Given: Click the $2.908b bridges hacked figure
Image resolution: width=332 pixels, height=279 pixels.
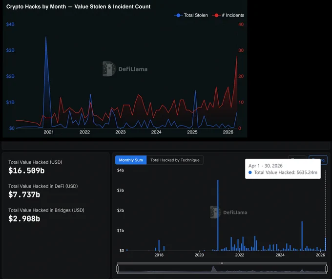Looking at the screenshot, I should (24, 219).
